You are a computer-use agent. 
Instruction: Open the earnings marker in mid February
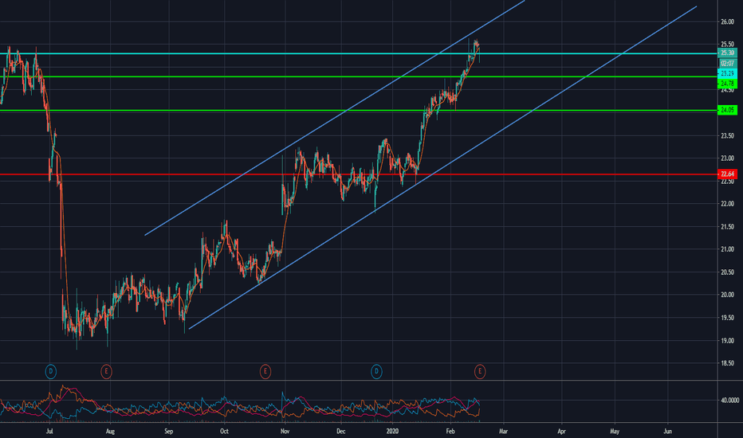click(x=480, y=372)
